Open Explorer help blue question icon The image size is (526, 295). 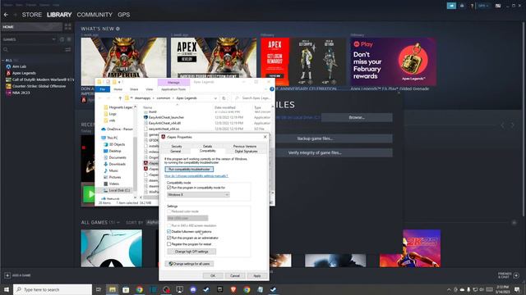pos(272,89)
